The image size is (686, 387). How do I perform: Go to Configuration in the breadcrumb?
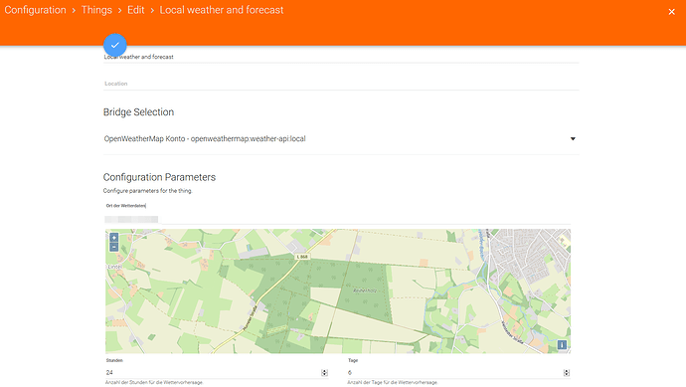pyautogui.click(x=35, y=10)
